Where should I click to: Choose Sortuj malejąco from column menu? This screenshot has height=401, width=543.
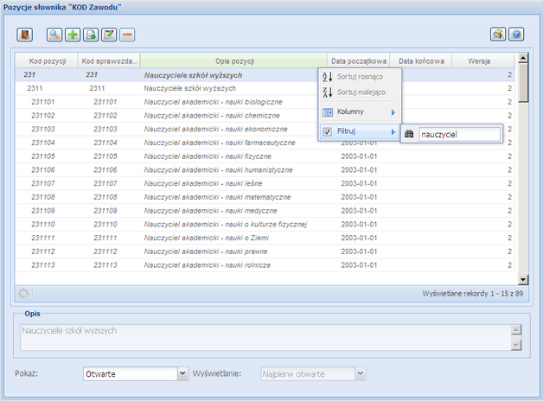tap(359, 92)
